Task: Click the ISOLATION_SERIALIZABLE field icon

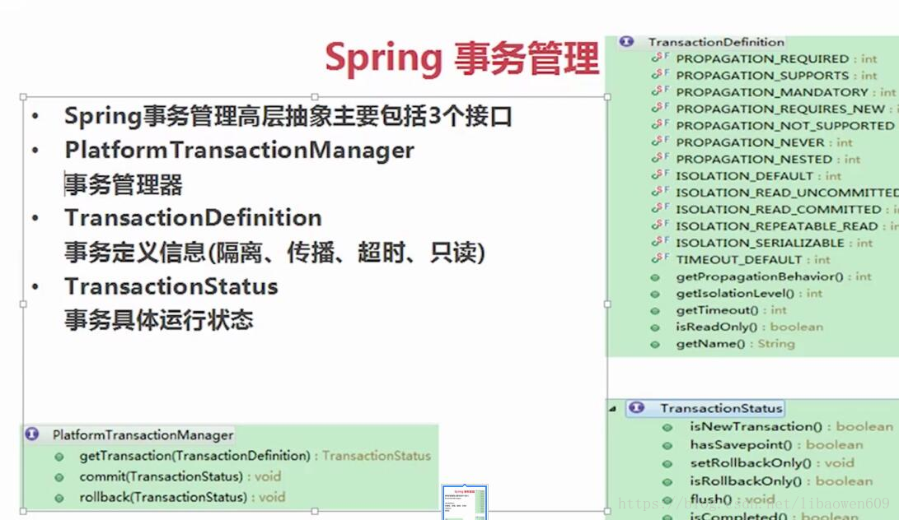Action: point(660,241)
